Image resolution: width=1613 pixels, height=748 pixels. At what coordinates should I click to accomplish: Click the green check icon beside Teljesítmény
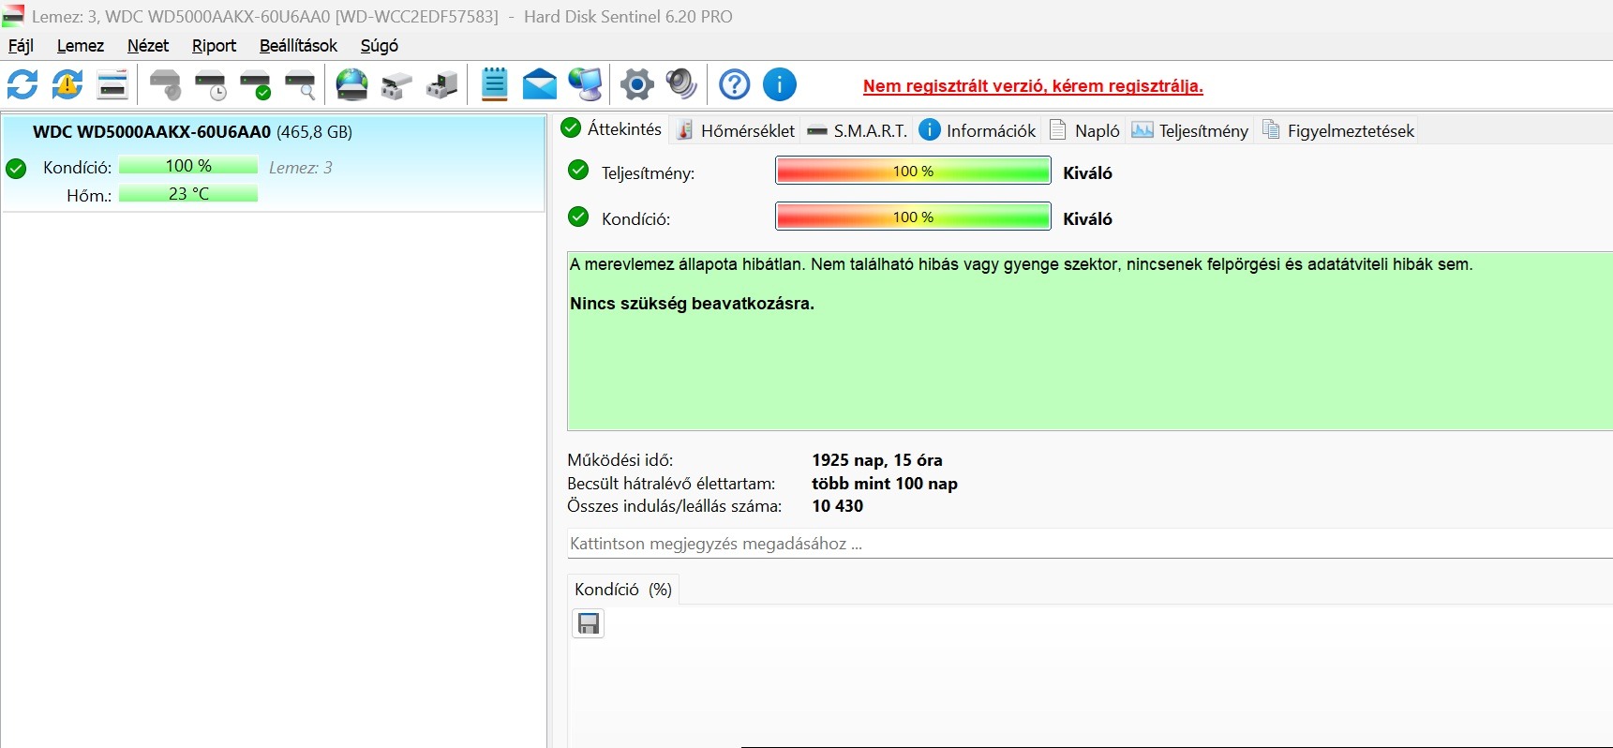(x=578, y=170)
